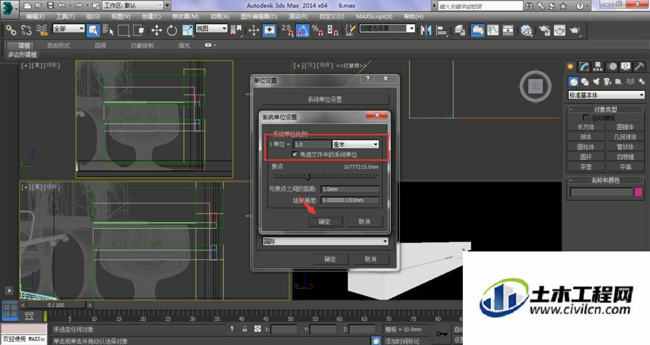Open the Schematic View icon

click(x=508, y=31)
